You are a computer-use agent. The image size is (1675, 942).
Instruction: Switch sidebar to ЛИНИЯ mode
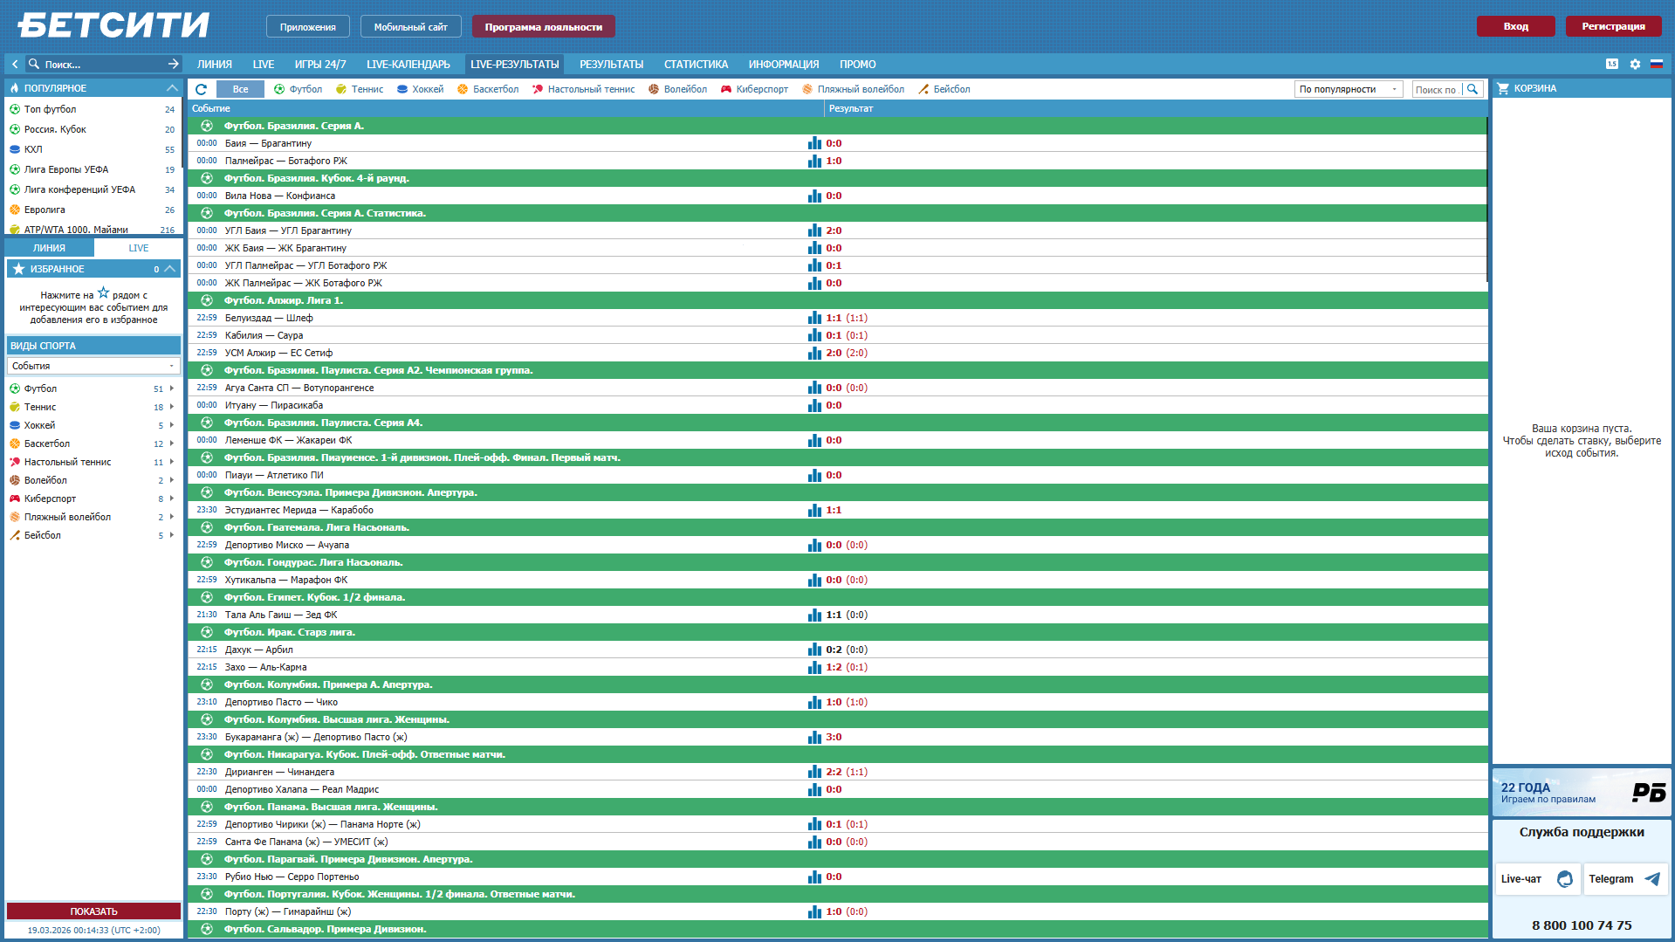[50, 248]
